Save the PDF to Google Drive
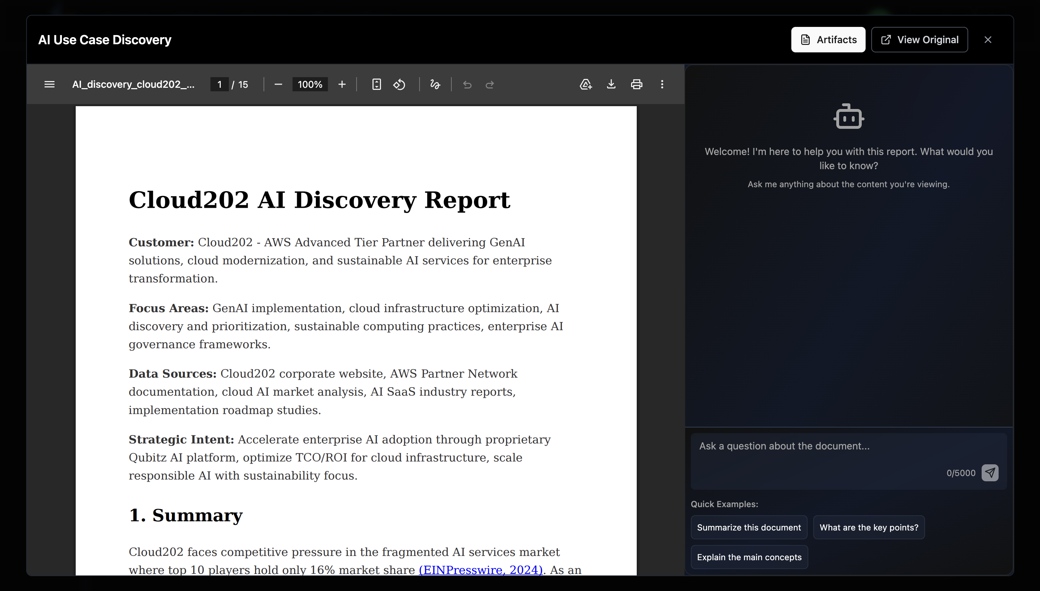The image size is (1040, 591). (x=586, y=85)
